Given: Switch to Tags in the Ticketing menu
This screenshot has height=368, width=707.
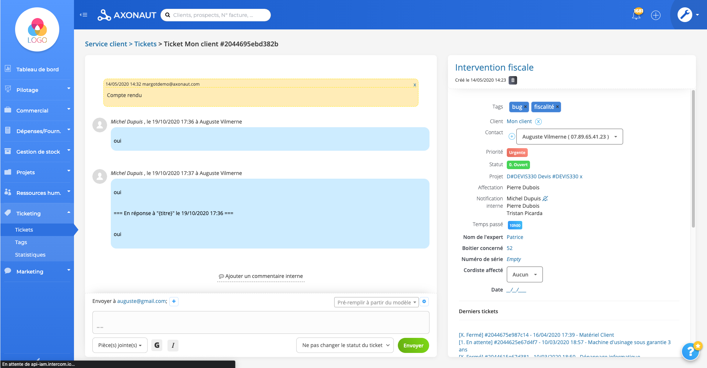Looking at the screenshot, I should [21, 242].
